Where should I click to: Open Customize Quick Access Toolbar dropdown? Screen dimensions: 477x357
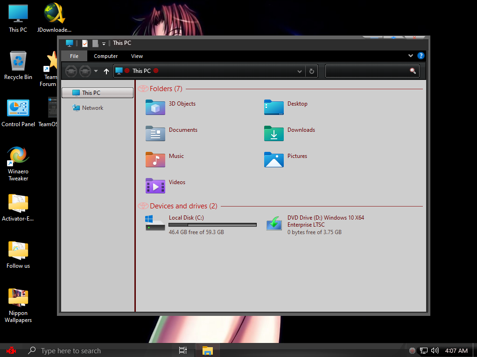click(x=104, y=43)
